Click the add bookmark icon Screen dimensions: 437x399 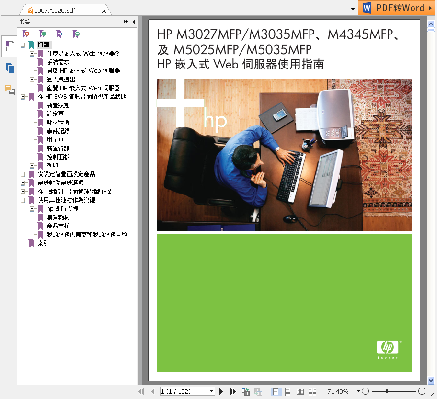click(x=43, y=34)
